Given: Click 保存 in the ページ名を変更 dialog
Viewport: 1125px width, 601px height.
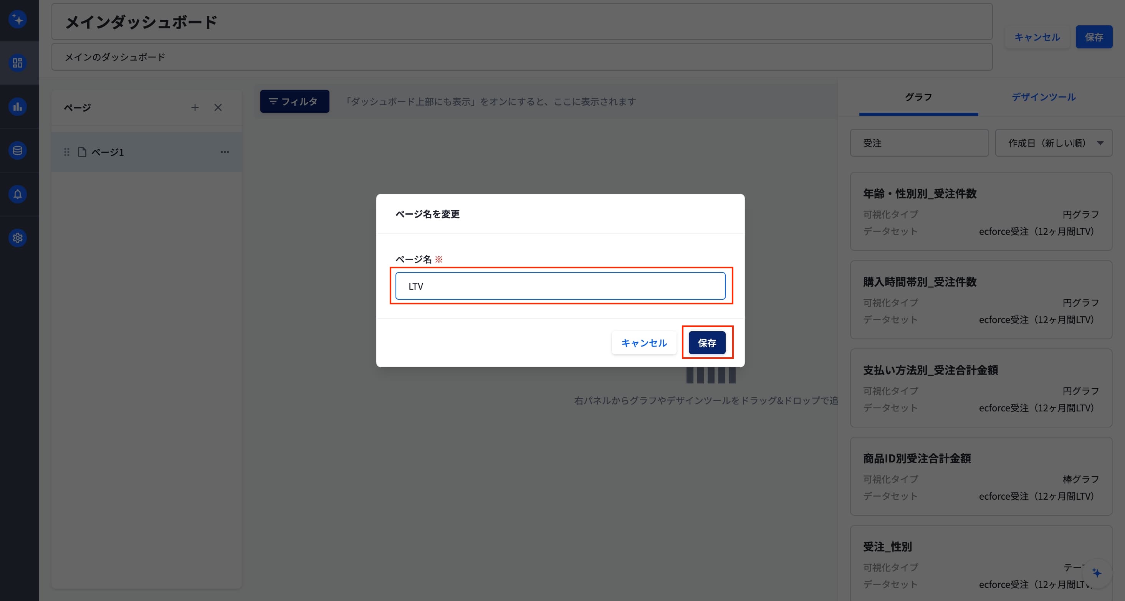Looking at the screenshot, I should coord(707,343).
